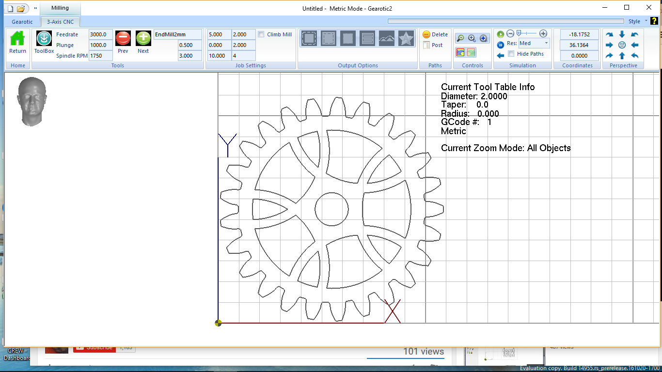Enable the Climb Mill checkbox

point(261,34)
